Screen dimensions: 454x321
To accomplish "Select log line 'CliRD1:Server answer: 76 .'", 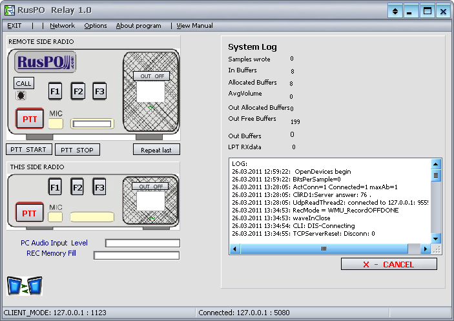I will point(302,195).
